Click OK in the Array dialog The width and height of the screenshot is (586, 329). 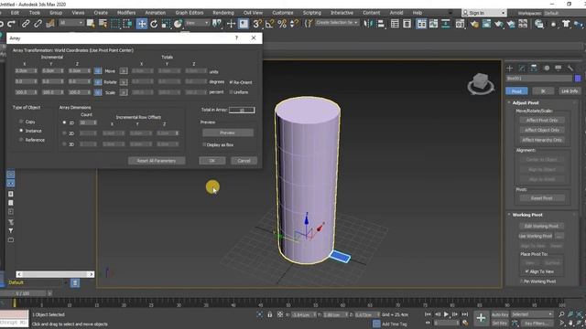212,161
